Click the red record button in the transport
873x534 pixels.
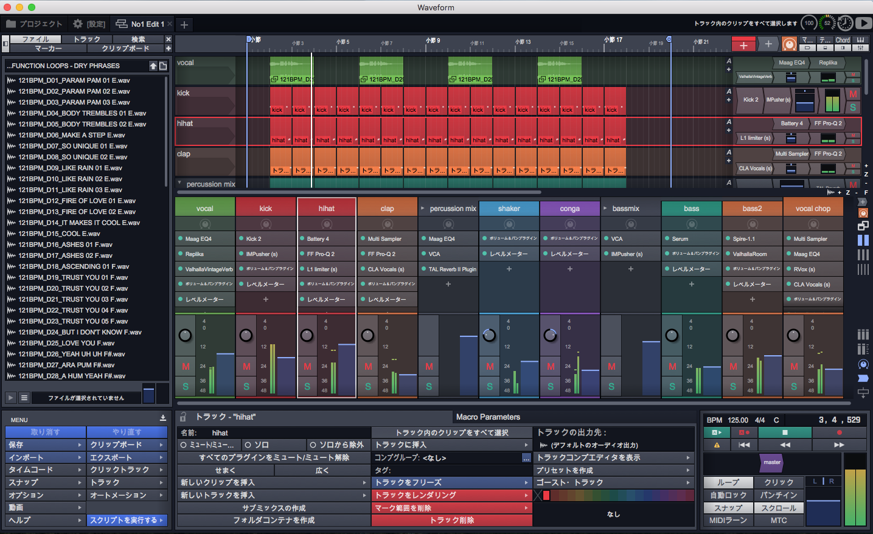tap(839, 432)
